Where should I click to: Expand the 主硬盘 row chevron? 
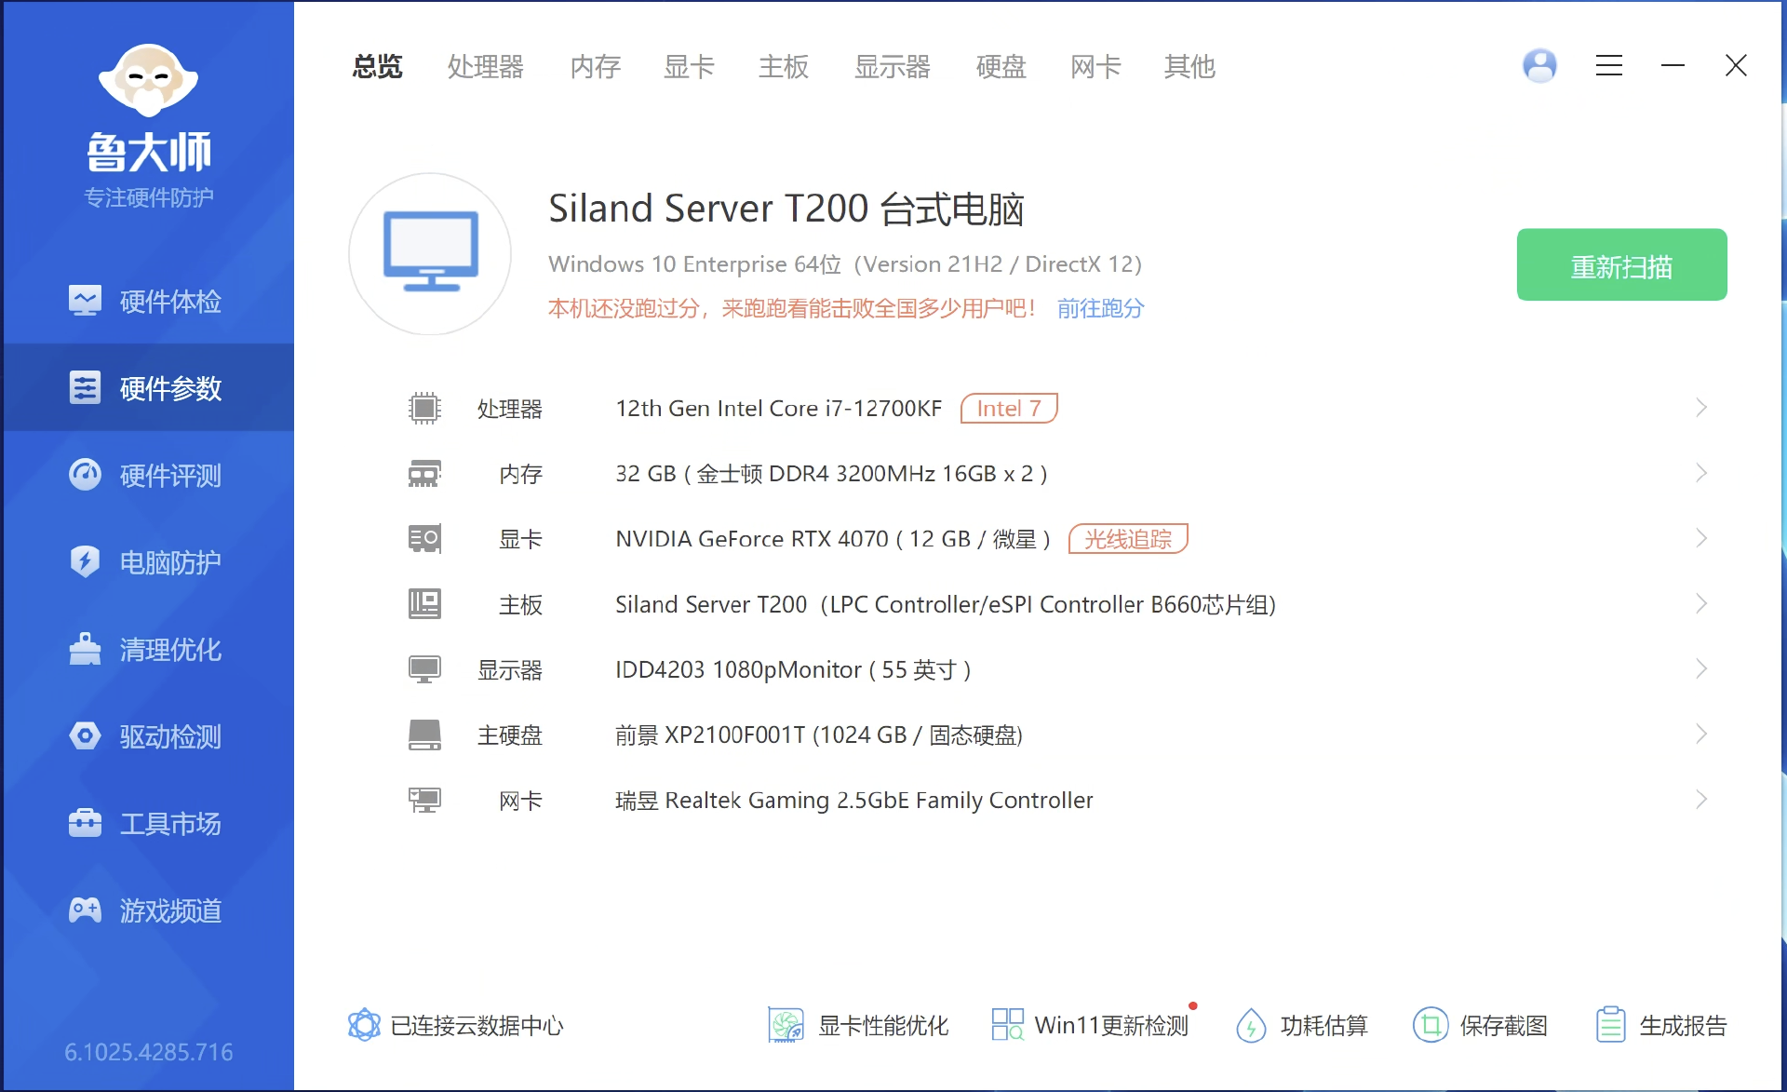(1701, 734)
